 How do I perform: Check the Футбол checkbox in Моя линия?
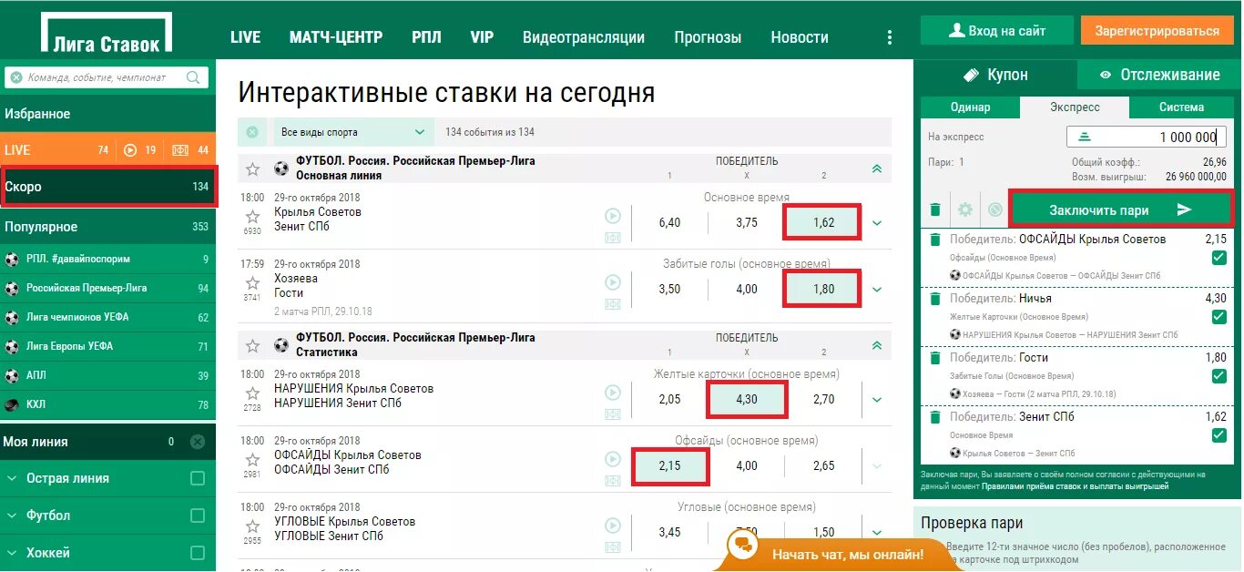198,516
